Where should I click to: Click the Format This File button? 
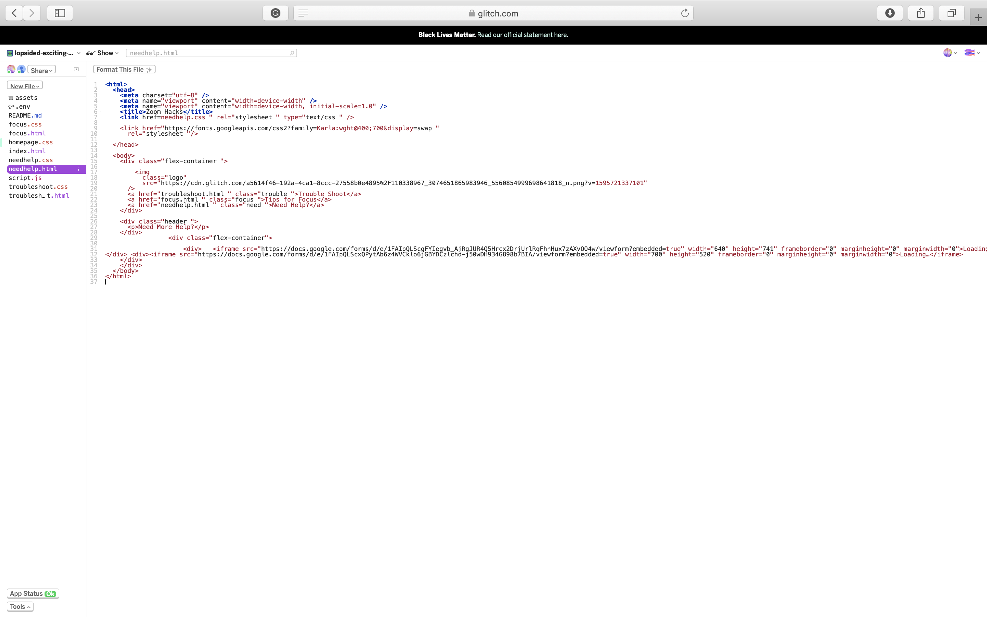tap(124, 69)
